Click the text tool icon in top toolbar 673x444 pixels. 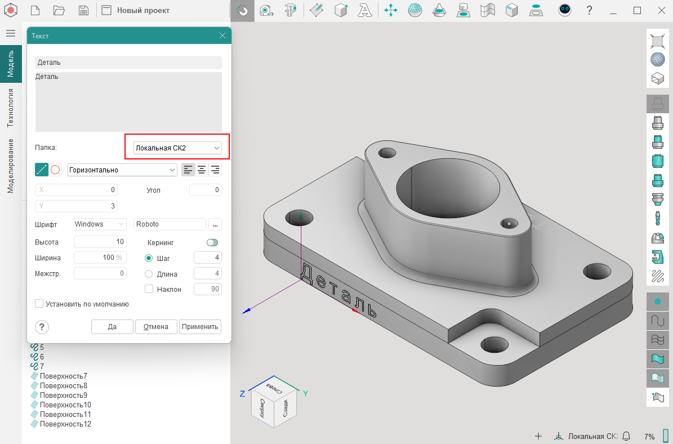[366, 10]
